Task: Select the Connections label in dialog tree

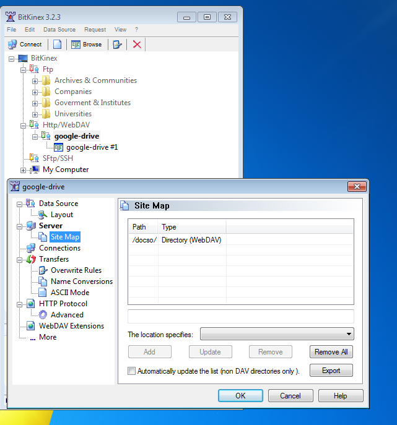Action: tap(59, 248)
